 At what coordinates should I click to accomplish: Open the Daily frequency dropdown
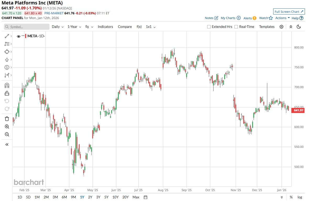[58, 27]
